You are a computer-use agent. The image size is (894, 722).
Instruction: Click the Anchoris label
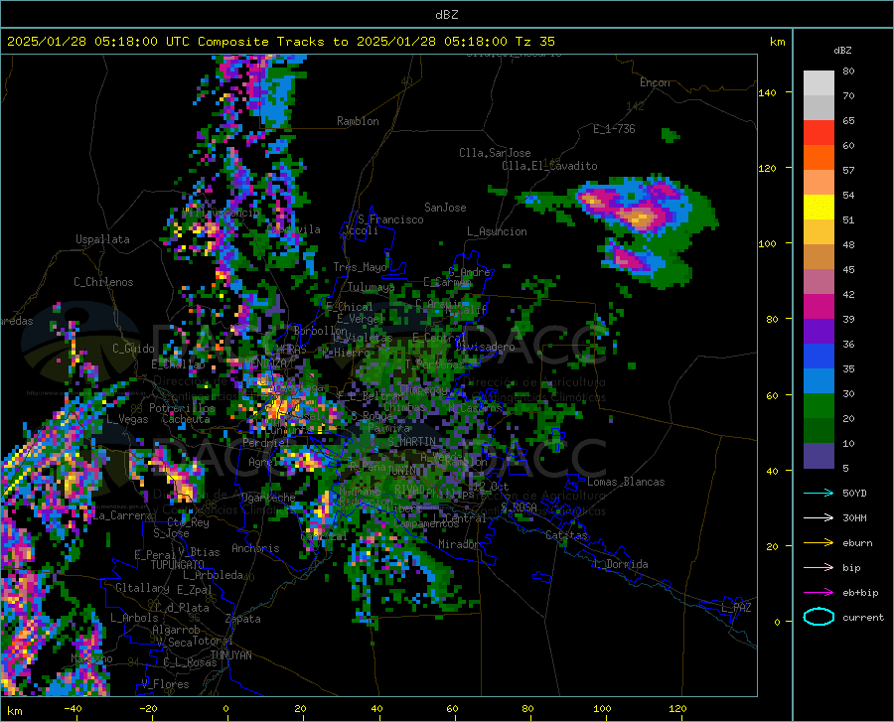255,548
